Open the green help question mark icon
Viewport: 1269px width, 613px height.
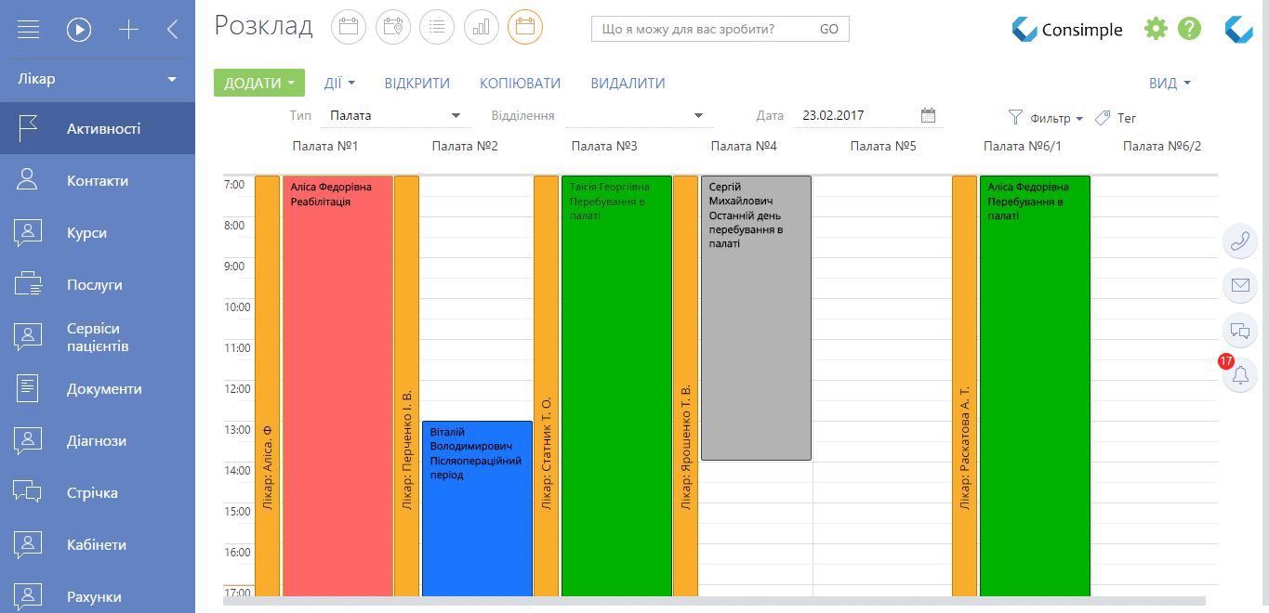point(1190,28)
